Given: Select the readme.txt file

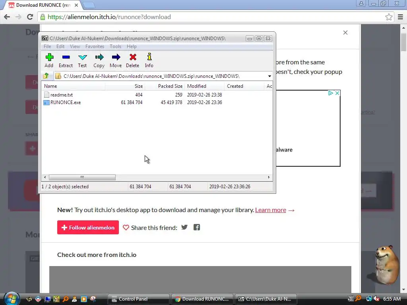Looking at the screenshot, I should pyautogui.click(x=62, y=95).
